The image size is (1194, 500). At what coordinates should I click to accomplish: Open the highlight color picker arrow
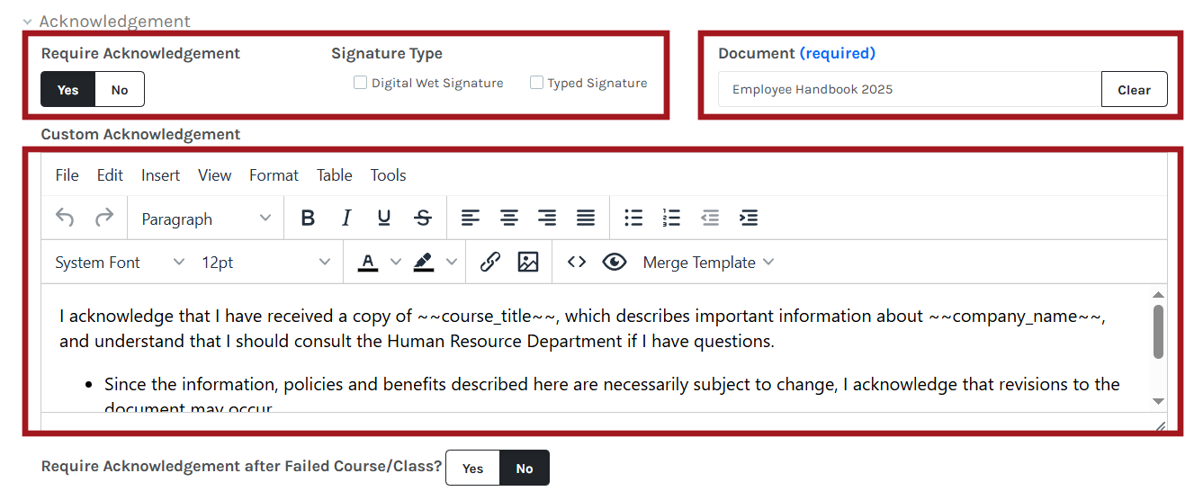pyautogui.click(x=452, y=262)
